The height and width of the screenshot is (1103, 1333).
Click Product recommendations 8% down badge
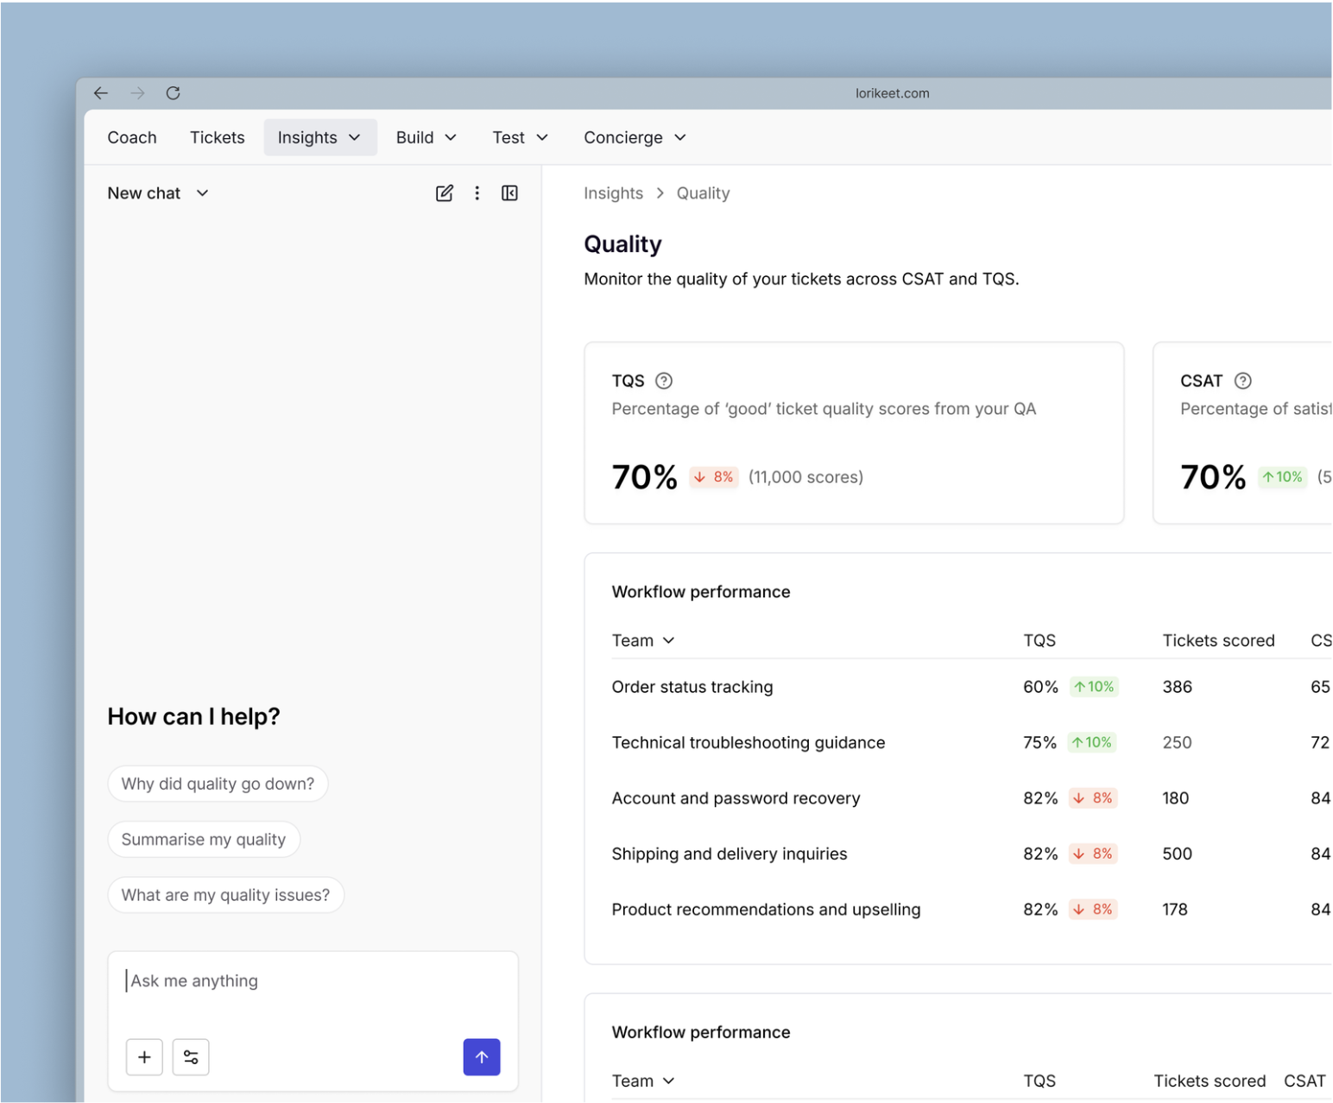1093,910
